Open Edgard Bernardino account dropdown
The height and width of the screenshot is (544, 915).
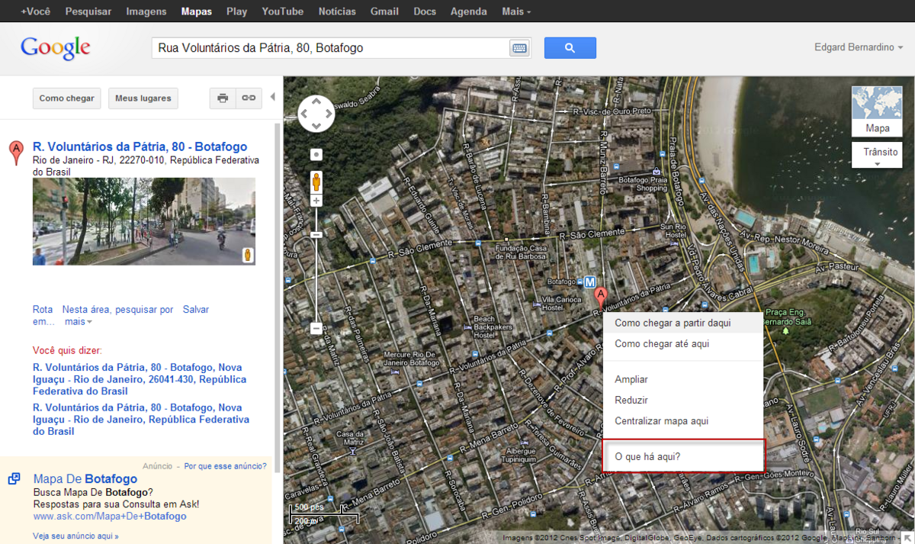click(859, 47)
